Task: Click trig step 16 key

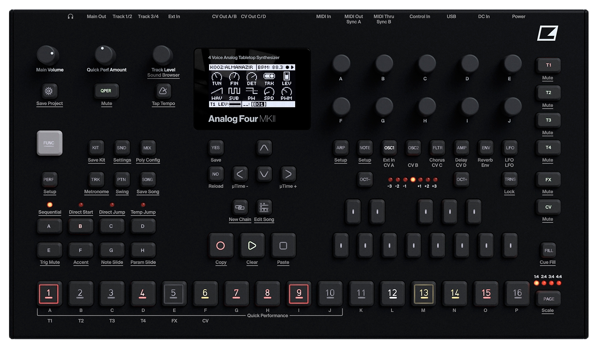Action: coord(517,293)
